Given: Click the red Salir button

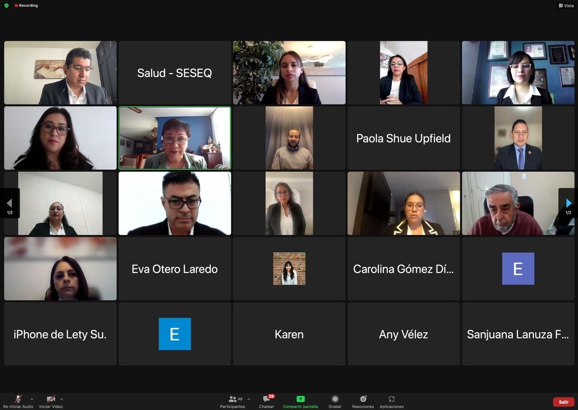Looking at the screenshot, I should coord(564,402).
